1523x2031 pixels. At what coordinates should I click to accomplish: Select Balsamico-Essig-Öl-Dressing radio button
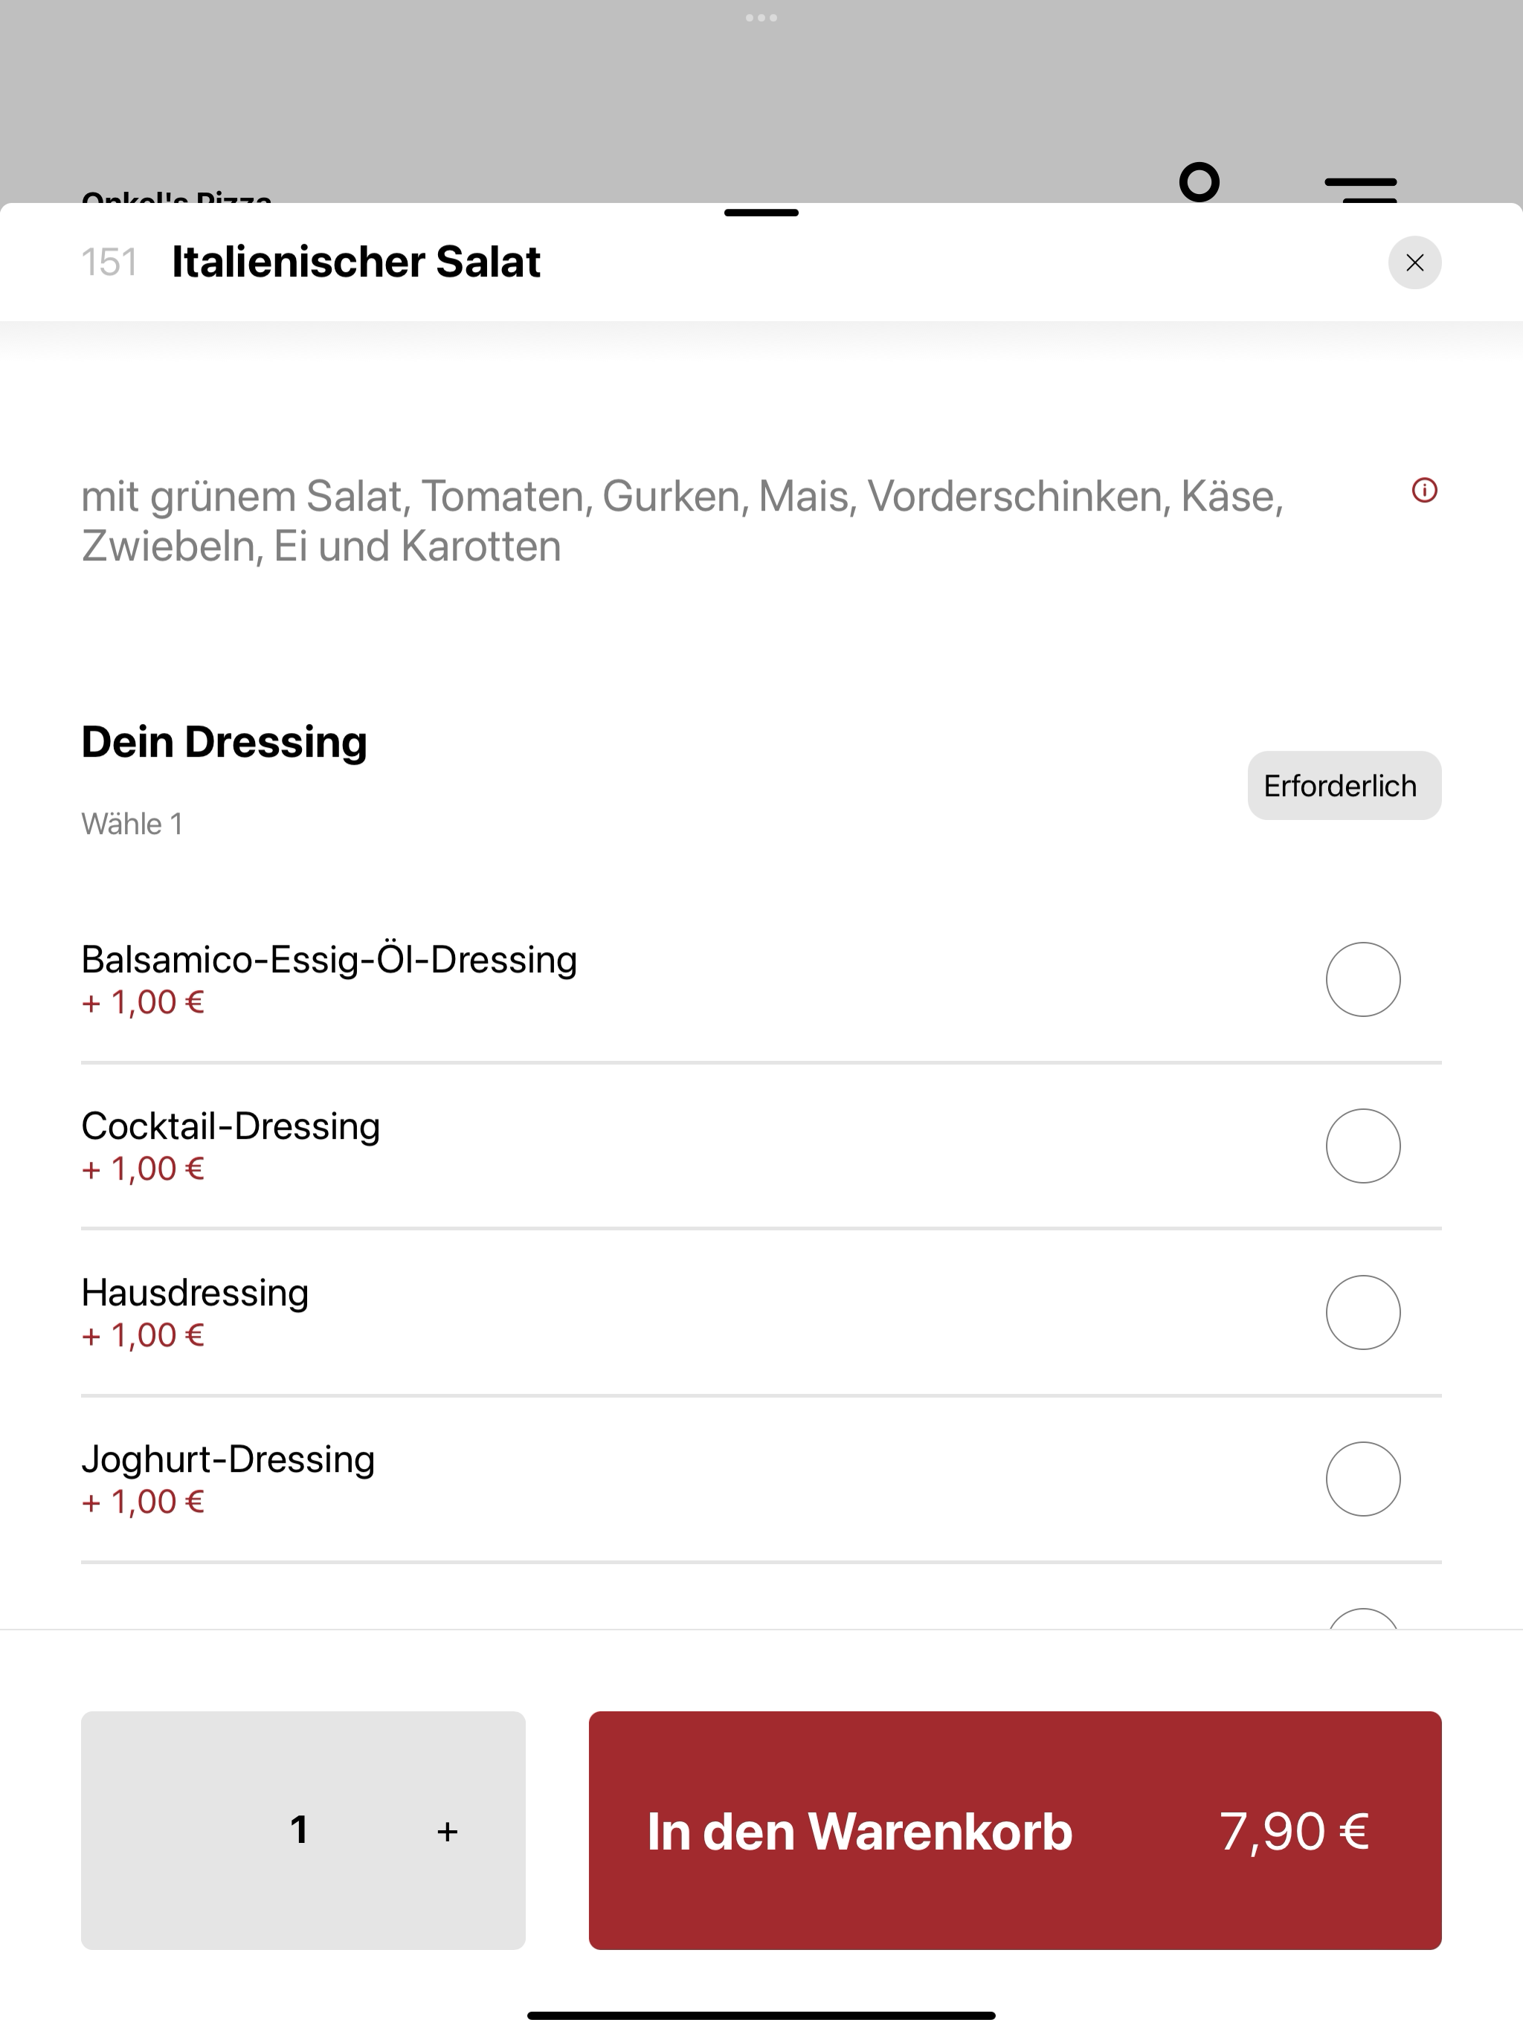1362,979
